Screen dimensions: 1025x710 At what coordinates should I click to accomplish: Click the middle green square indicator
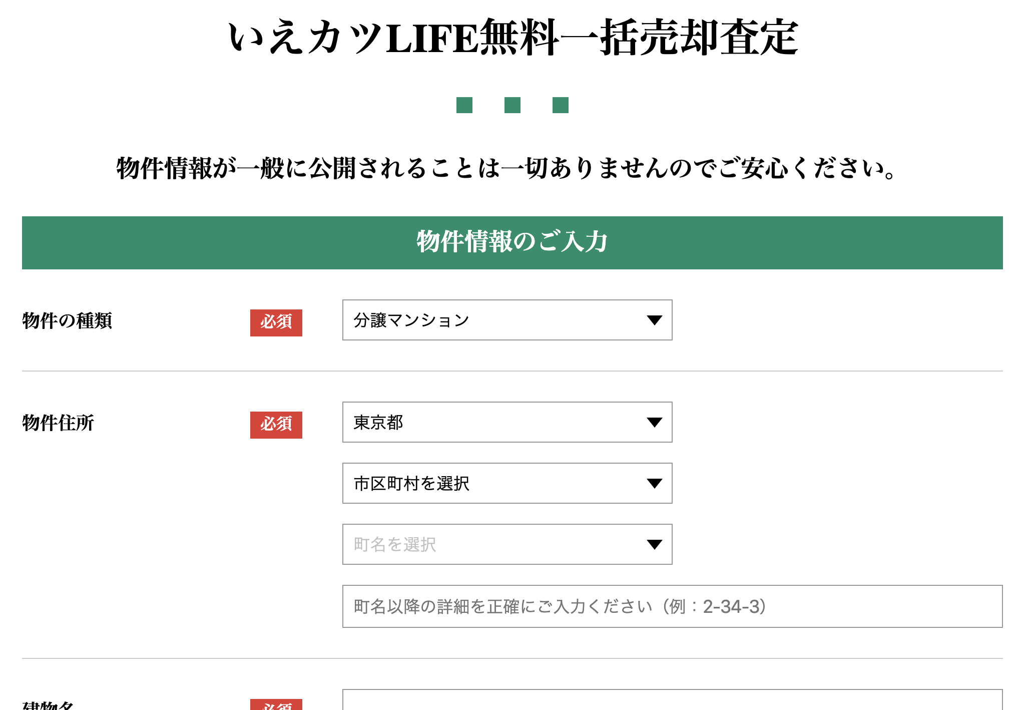512,105
